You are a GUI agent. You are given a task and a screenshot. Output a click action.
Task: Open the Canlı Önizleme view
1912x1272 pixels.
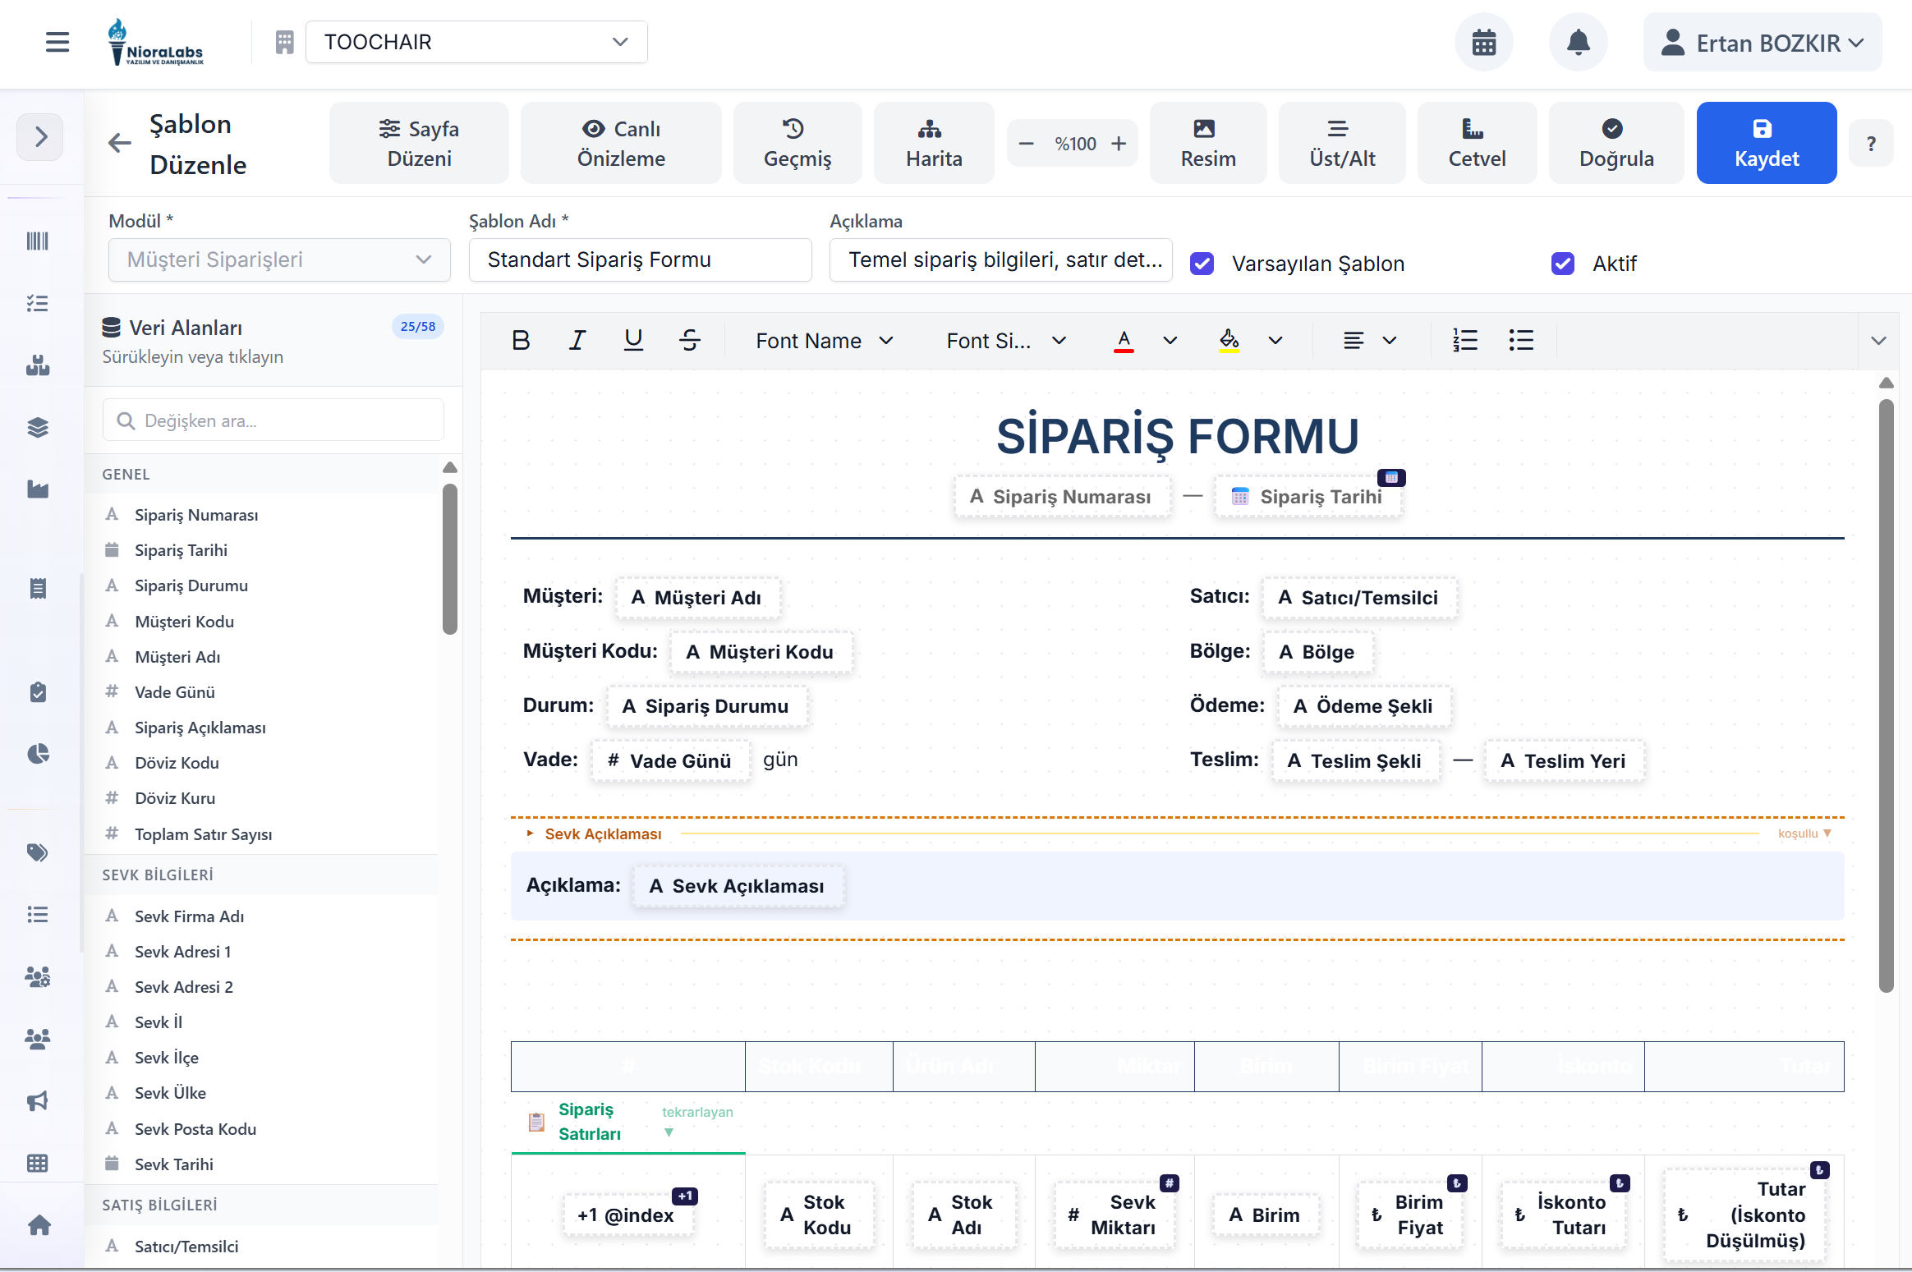coord(621,143)
